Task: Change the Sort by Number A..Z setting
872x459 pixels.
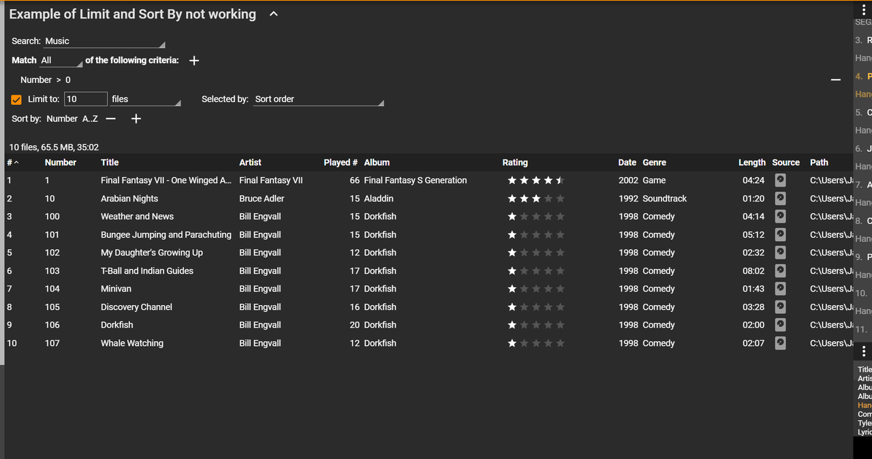Action: click(x=72, y=118)
